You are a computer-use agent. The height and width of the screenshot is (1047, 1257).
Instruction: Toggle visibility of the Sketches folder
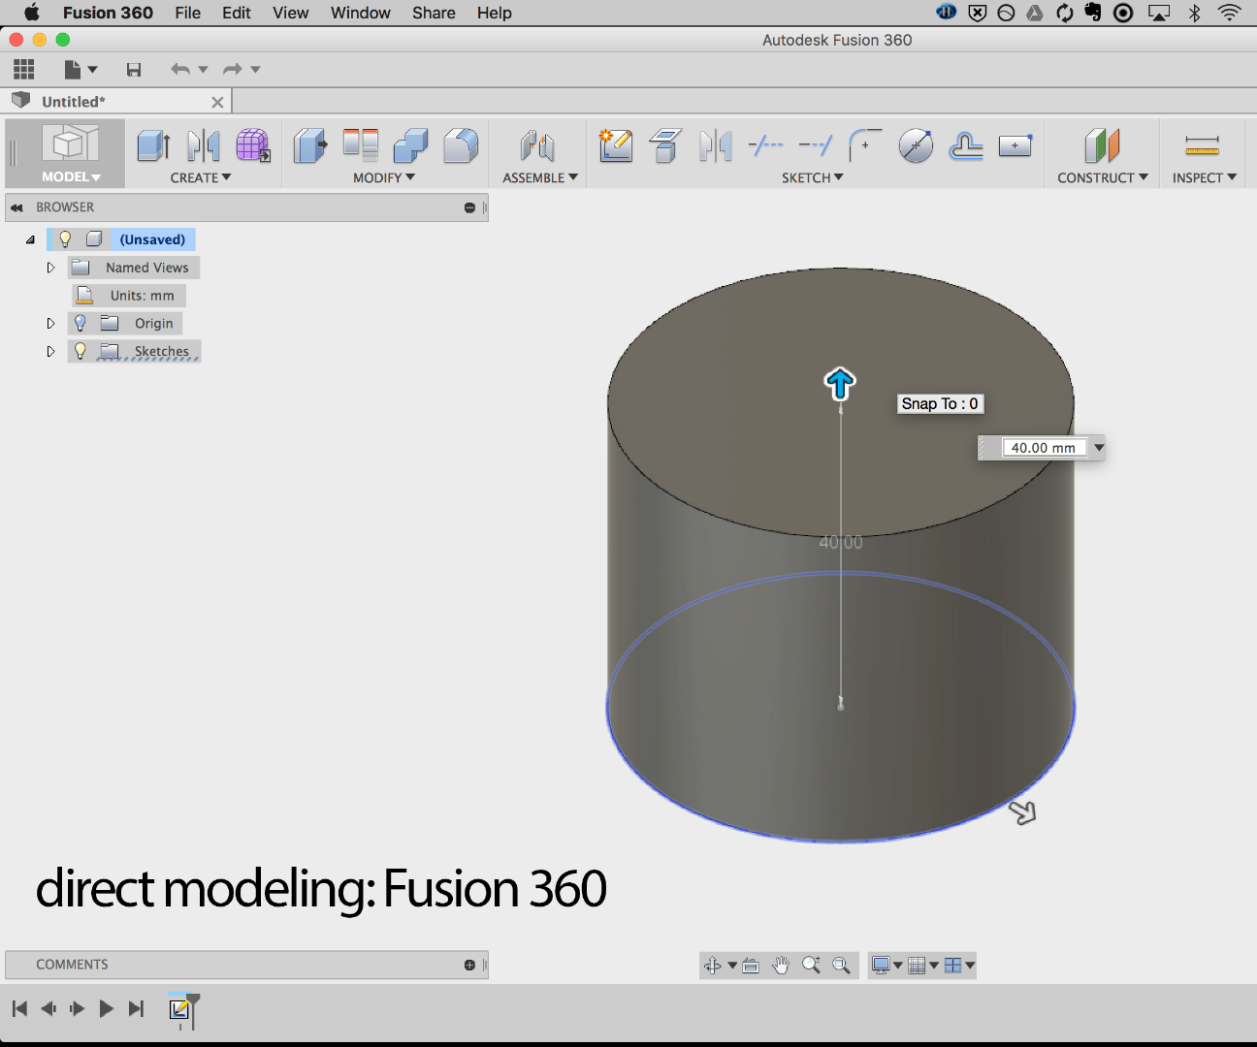click(x=80, y=351)
